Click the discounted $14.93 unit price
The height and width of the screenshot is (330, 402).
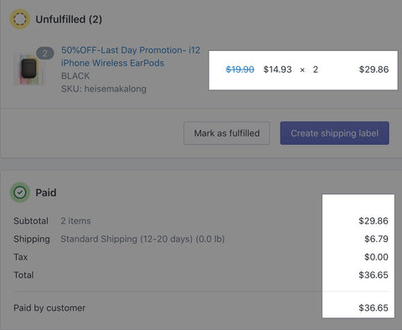click(x=277, y=70)
